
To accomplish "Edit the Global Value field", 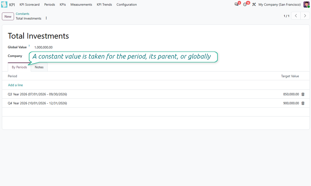I will pyautogui.click(x=43, y=47).
